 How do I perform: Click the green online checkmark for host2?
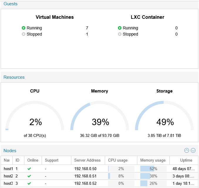coord(29,176)
